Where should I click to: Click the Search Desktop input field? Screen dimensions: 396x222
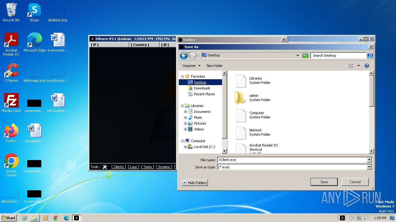(338, 55)
